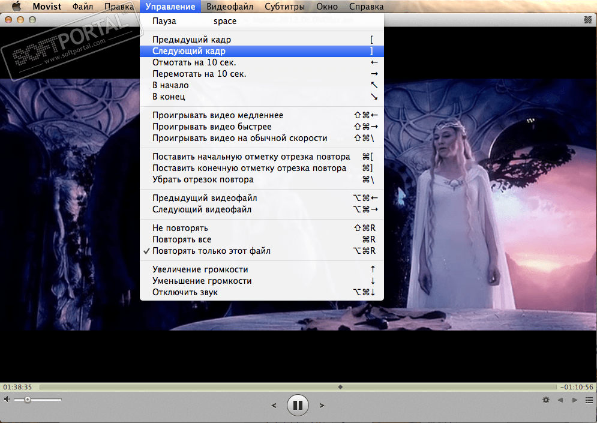Choose Проигрывать видео быстрее
The width and height of the screenshot is (597, 423).
[x=262, y=127]
